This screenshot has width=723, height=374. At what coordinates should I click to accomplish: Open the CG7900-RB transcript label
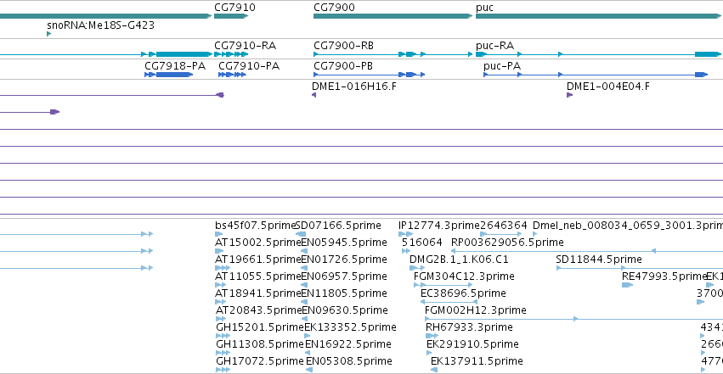click(x=343, y=46)
